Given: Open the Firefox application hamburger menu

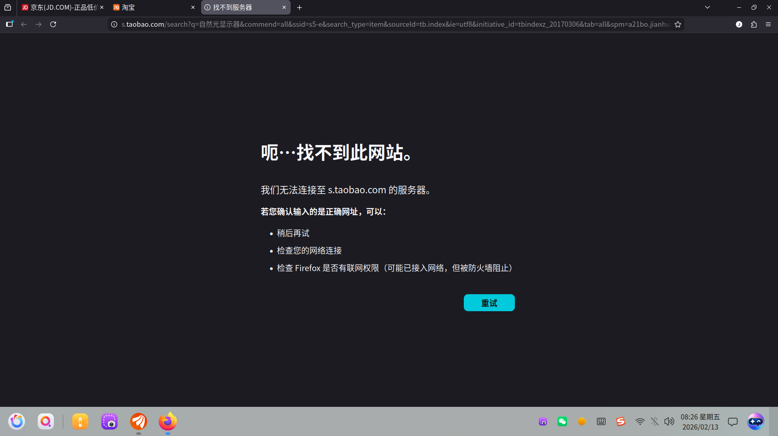Looking at the screenshot, I should tap(768, 24).
